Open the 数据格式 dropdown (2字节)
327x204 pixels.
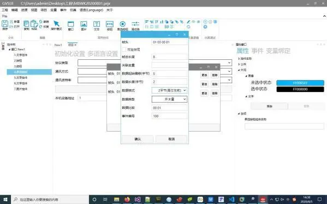(169, 90)
